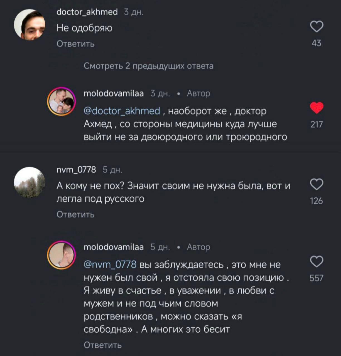Open the nvm_0778 username above the comment

(x=76, y=169)
